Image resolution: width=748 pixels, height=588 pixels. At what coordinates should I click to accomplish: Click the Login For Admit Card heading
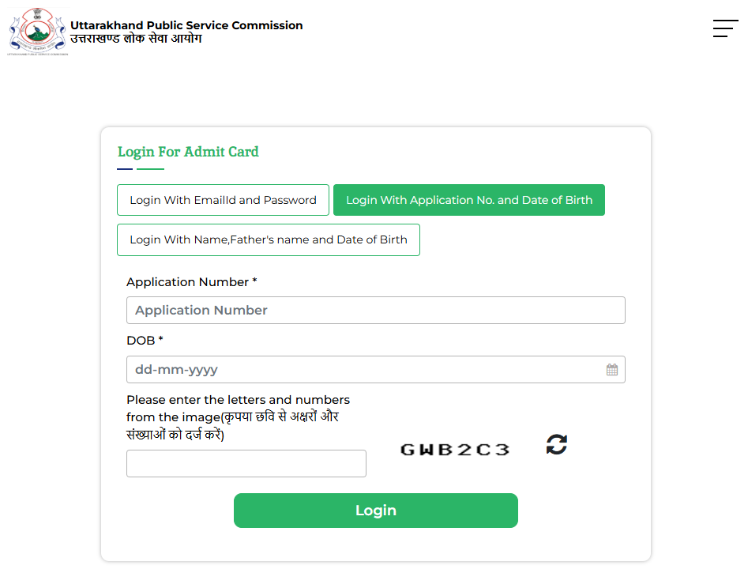click(188, 152)
